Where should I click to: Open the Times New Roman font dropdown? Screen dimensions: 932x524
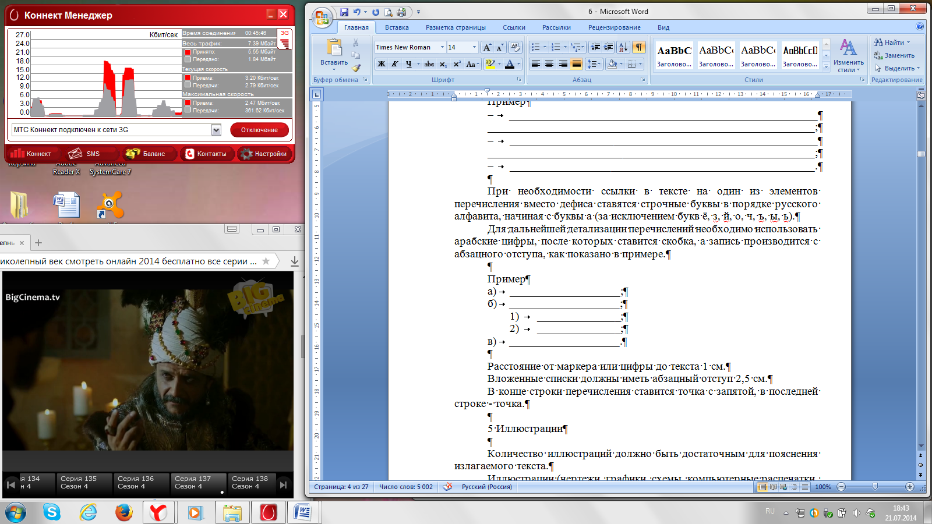(x=442, y=47)
